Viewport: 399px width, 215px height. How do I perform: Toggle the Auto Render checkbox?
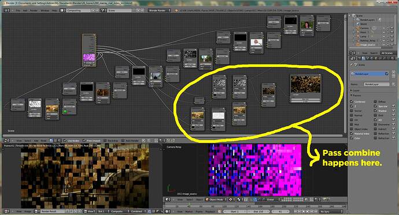(123, 141)
